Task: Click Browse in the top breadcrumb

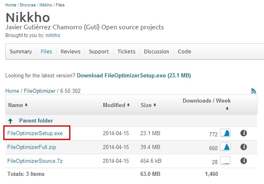Action: [x=28, y=5]
